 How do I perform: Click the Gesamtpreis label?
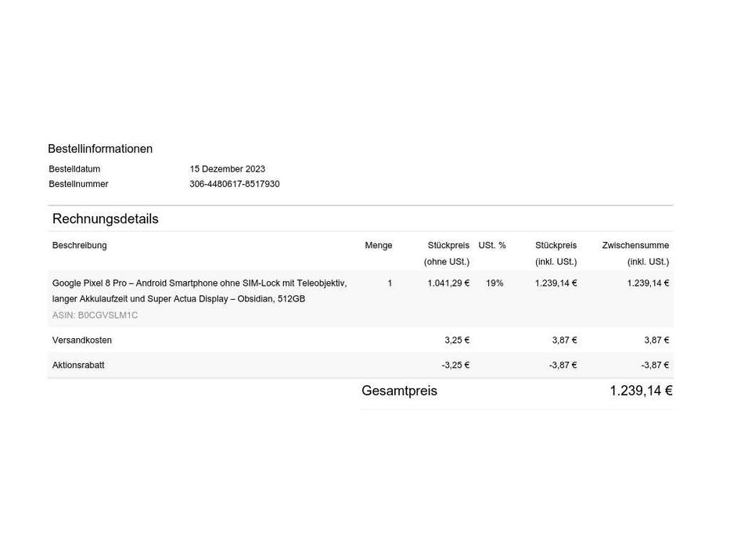click(399, 391)
